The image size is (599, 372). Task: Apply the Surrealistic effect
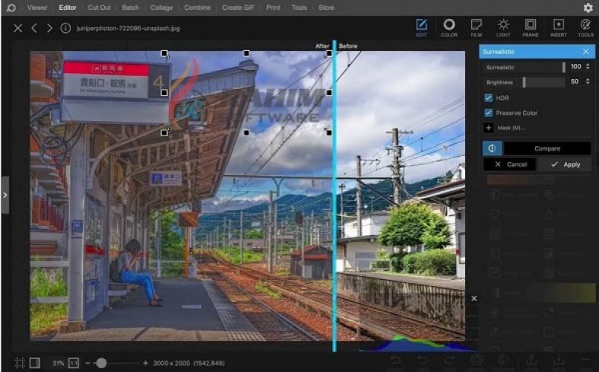click(565, 164)
